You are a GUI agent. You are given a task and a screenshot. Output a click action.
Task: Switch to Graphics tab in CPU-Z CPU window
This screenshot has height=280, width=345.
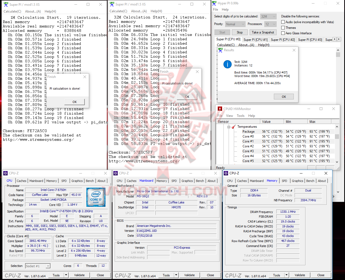click(x=77, y=181)
